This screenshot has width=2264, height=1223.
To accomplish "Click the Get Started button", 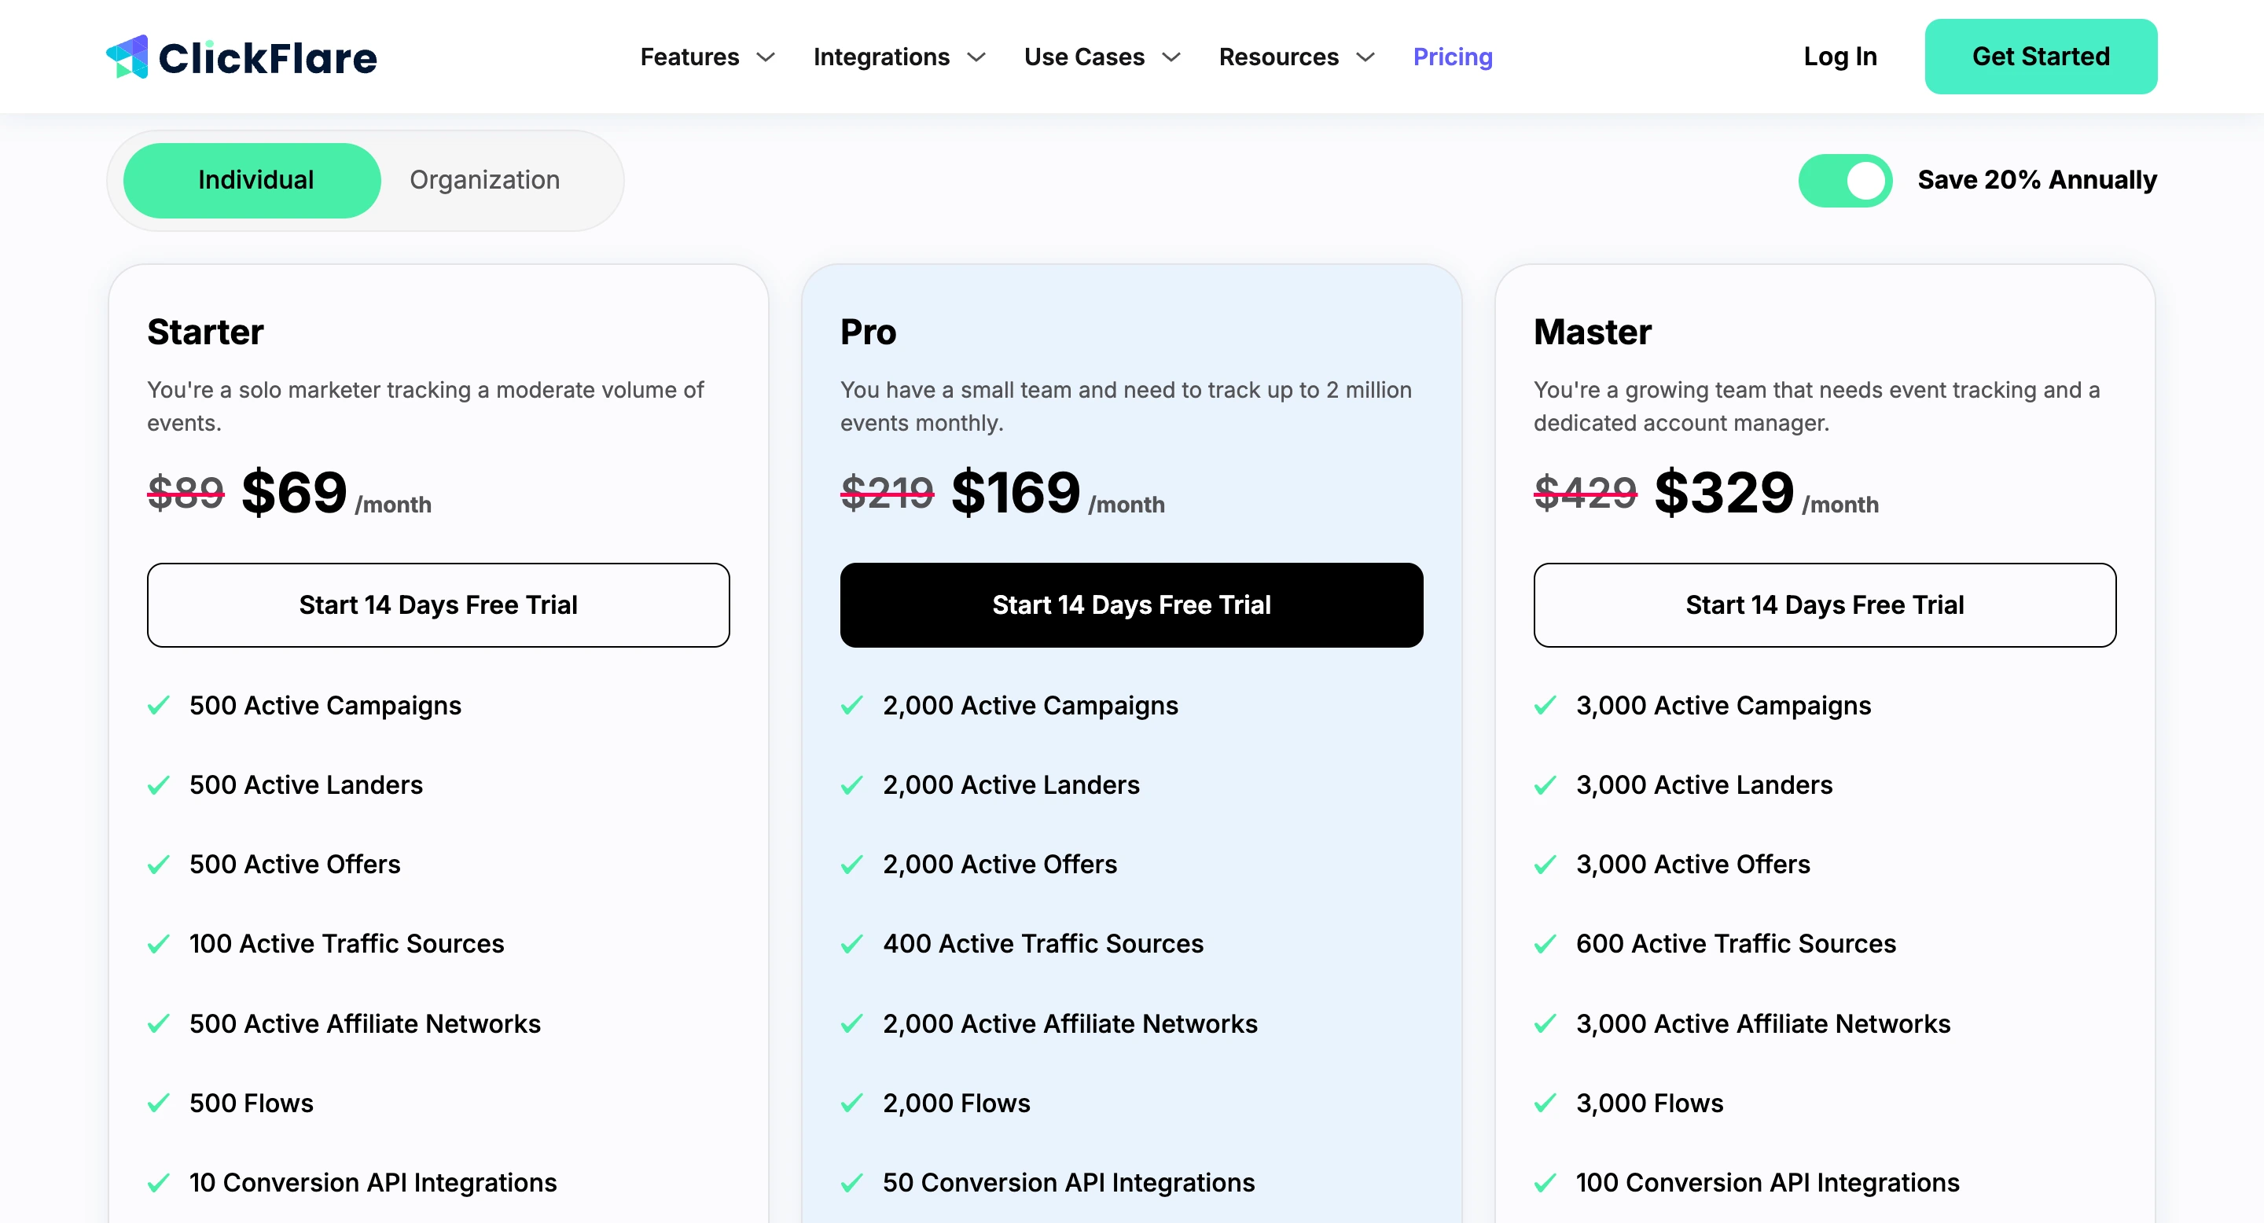I will (x=2041, y=57).
